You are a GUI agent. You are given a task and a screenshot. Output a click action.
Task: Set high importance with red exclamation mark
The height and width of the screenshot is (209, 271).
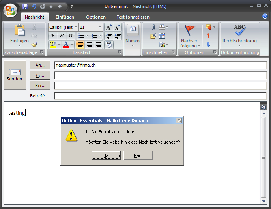208,36
